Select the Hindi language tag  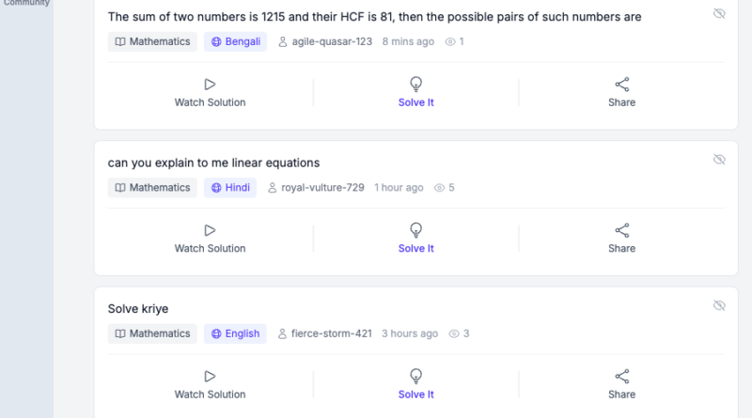coord(230,188)
